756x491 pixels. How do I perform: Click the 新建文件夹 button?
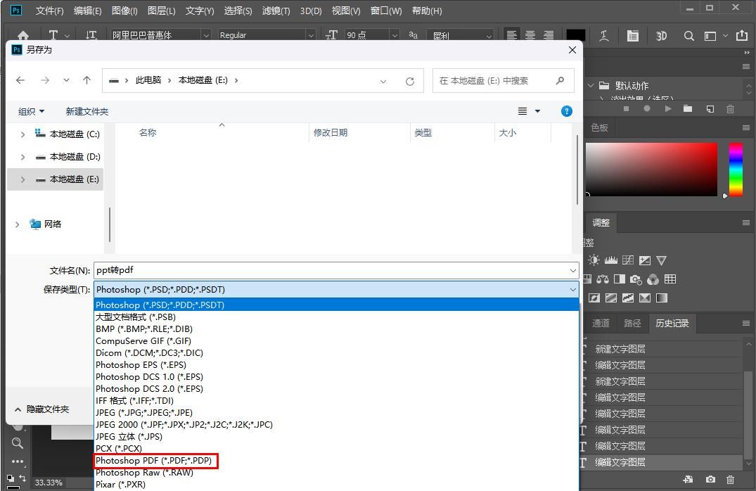click(87, 111)
